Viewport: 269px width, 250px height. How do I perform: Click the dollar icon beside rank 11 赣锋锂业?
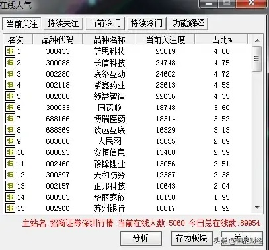(x=10, y=164)
